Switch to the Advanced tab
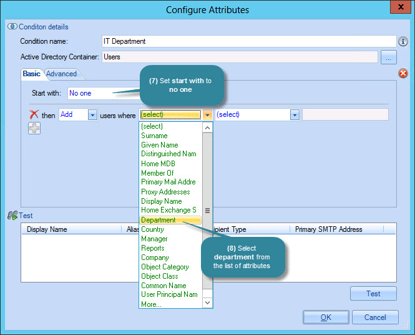 61,74
